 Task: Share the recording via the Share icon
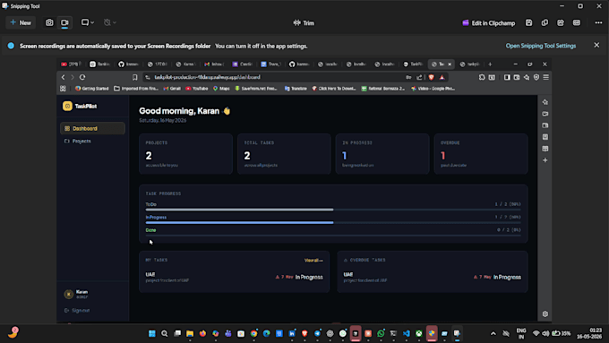tap(561, 23)
